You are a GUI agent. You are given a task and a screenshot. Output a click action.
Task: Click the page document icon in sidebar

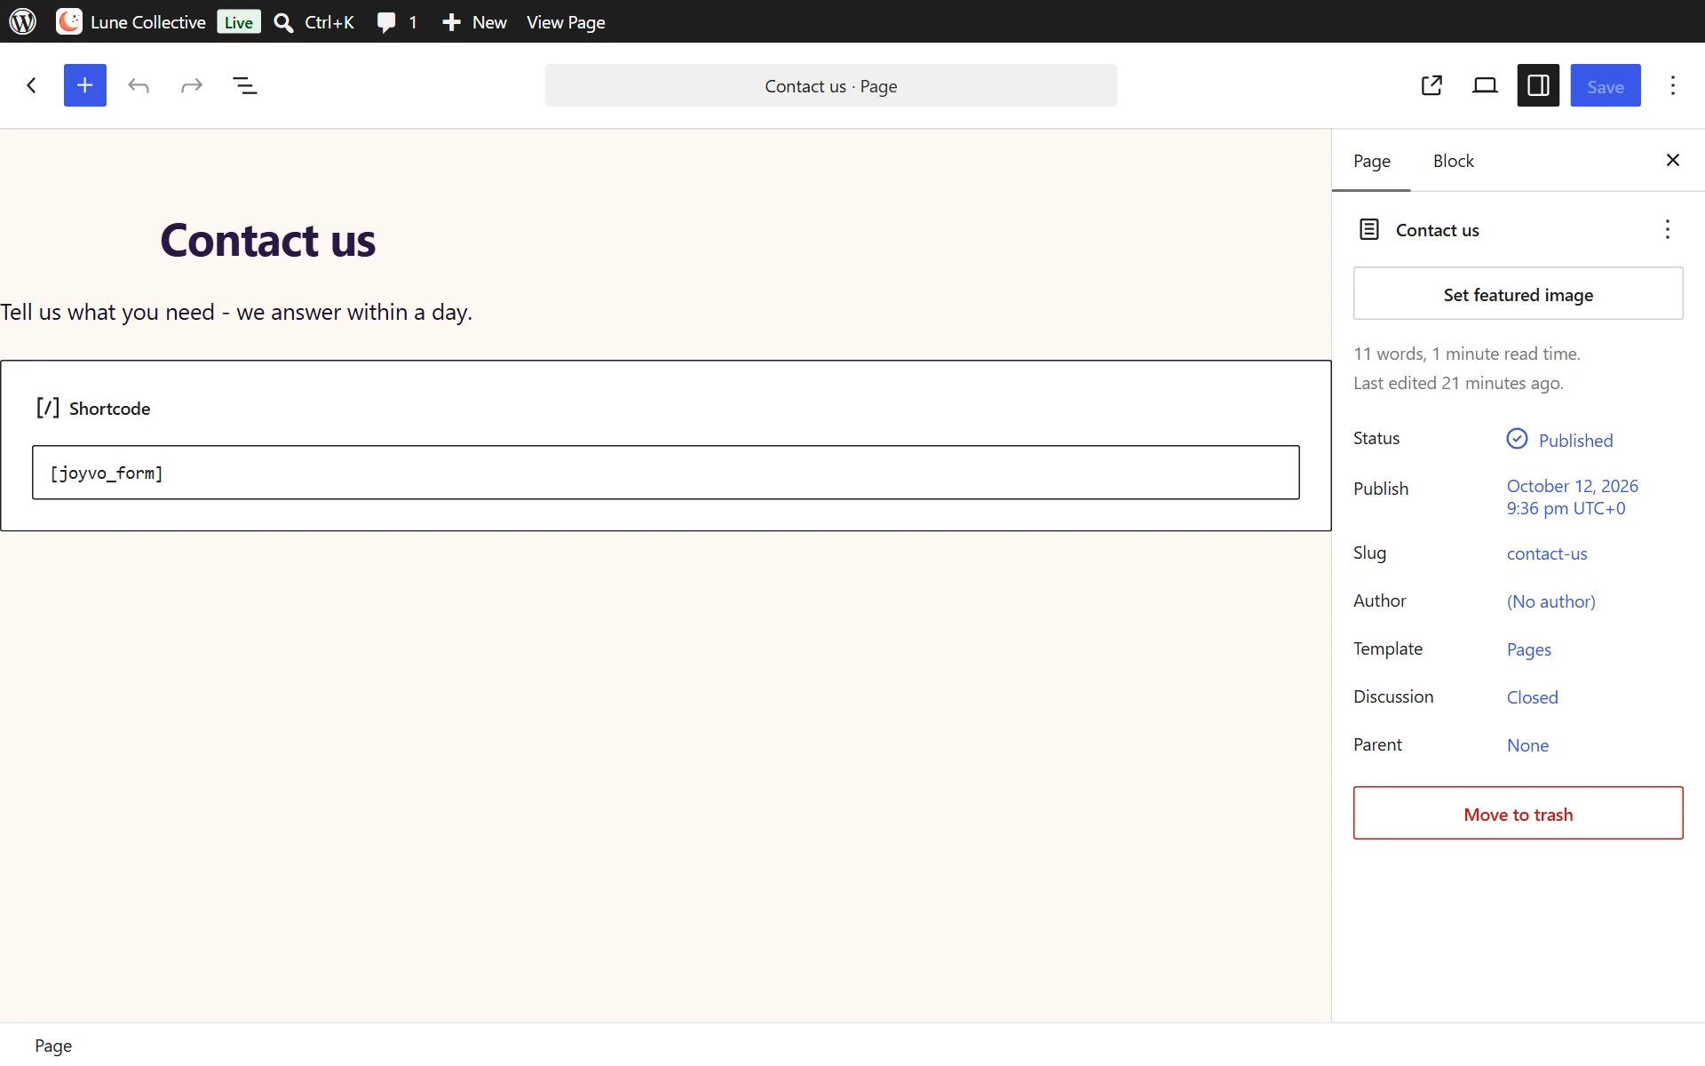coord(1369,229)
